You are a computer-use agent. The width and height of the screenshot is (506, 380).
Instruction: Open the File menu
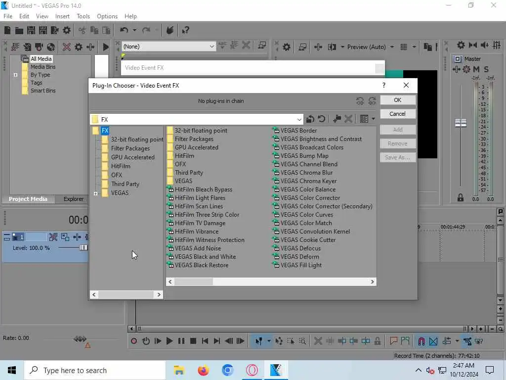pos(8,16)
